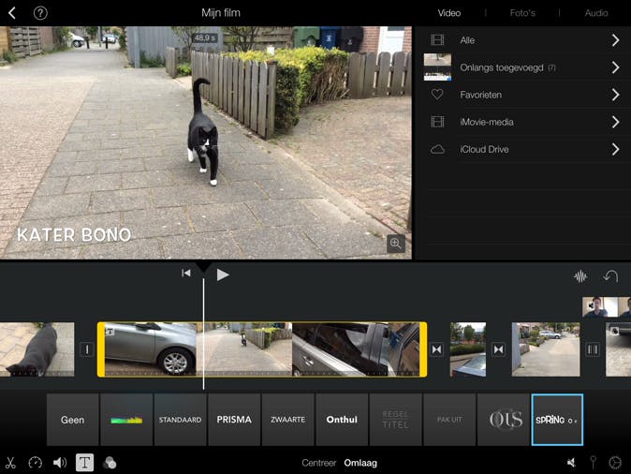
Task: Select the small blue car clip
Action: [x=468, y=349]
